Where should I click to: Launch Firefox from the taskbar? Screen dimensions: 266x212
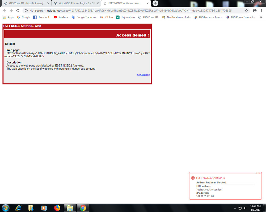(57, 208)
